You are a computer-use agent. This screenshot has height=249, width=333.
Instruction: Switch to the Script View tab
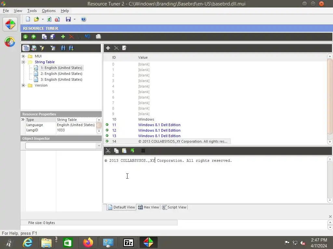[174, 207]
